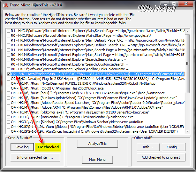Select the Start Page www.google.at row text
196x172 pixels.
(81, 35)
